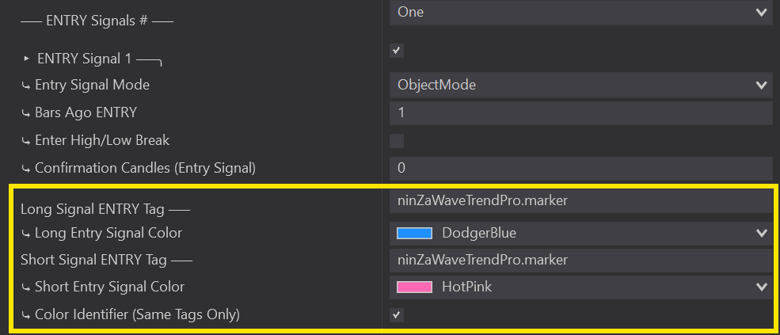Focus the Confirmation Candles value field
780x335 pixels.
pyautogui.click(x=580, y=168)
